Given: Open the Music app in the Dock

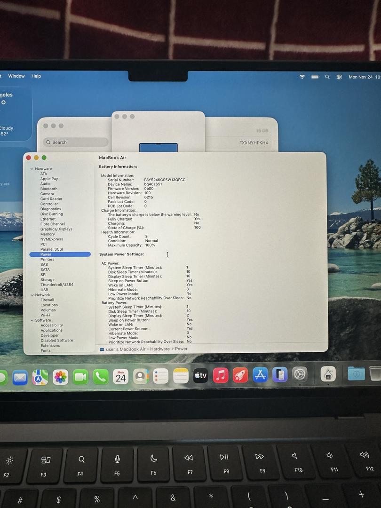Looking at the screenshot, I should click(220, 375).
